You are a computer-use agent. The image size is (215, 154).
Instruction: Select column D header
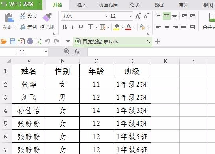point(132,61)
